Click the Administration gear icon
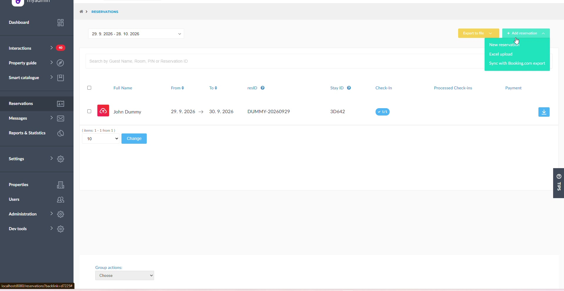Screen dimensions: 564x291 [x=61, y=214]
